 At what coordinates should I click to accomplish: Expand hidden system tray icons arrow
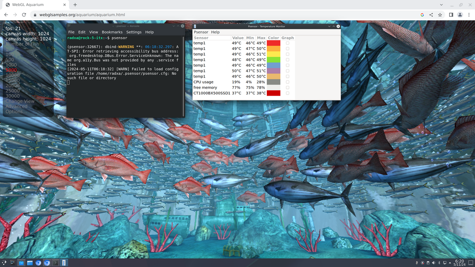pyautogui.click(x=450, y=263)
